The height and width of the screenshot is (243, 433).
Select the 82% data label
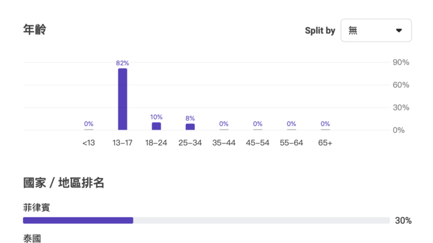pyautogui.click(x=123, y=63)
